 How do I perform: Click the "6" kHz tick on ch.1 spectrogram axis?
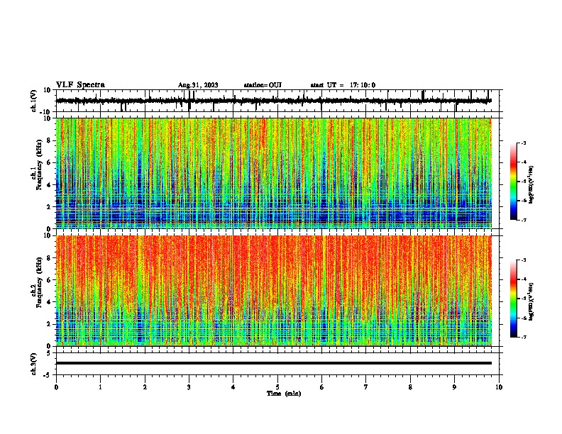(50, 162)
